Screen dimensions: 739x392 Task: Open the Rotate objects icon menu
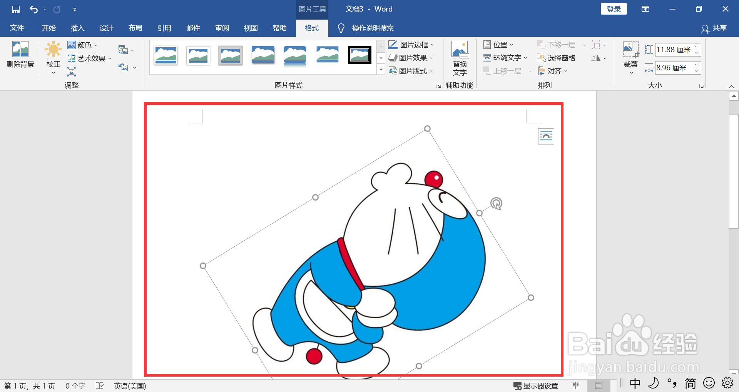(599, 58)
